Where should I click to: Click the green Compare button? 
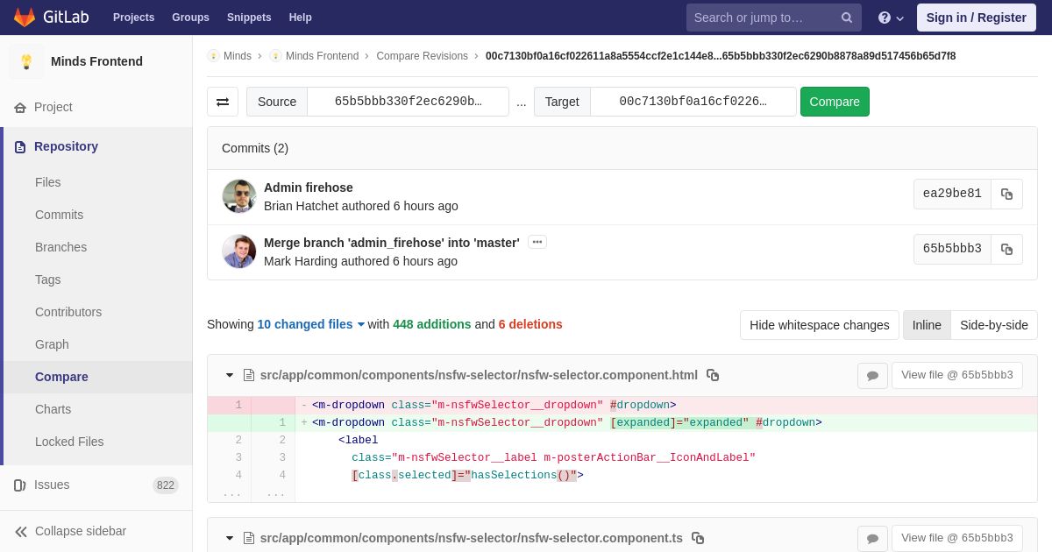[x=835, y=102]
